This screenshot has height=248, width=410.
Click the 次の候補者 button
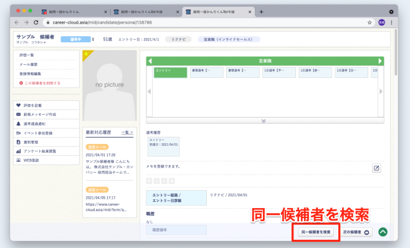coord(356,232)
